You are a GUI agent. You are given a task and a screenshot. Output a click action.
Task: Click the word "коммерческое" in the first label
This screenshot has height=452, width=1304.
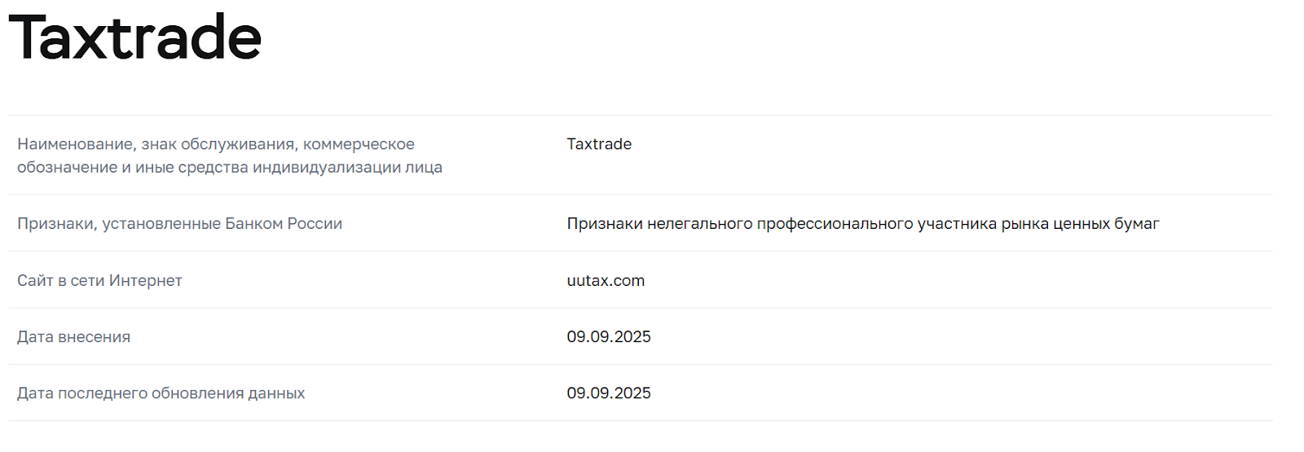[359, 144]
